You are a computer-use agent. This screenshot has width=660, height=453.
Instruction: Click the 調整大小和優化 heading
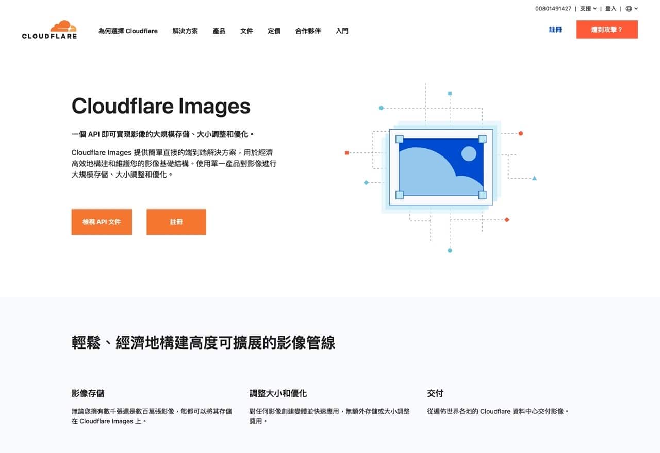tap(278, 393)
